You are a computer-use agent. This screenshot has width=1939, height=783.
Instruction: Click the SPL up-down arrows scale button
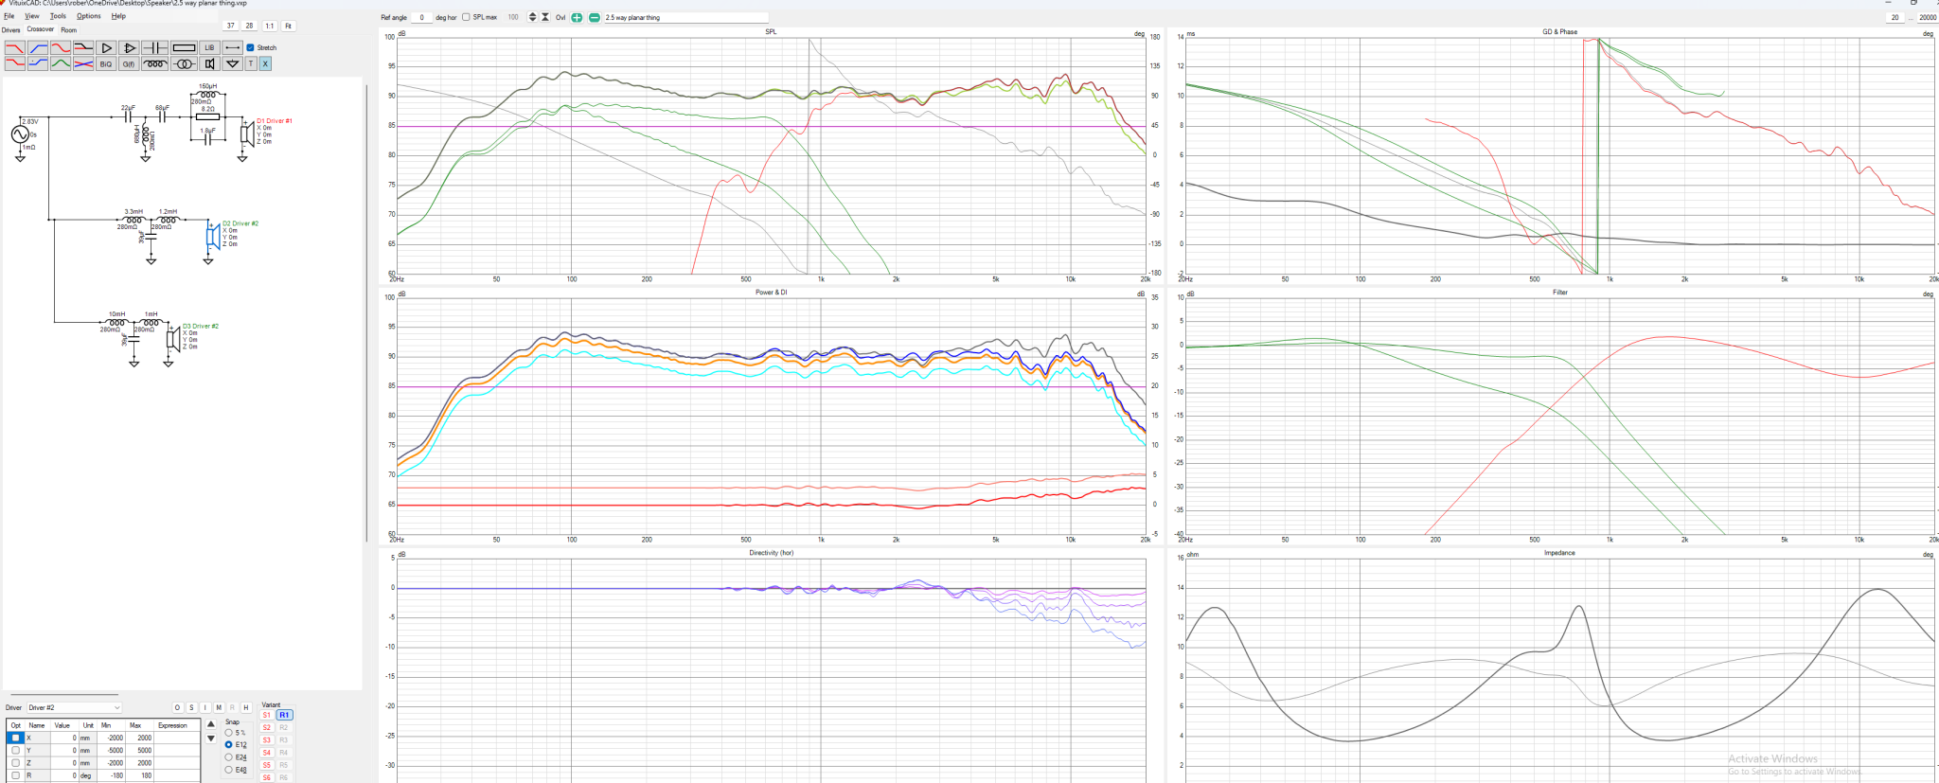[x=532, y=17]
